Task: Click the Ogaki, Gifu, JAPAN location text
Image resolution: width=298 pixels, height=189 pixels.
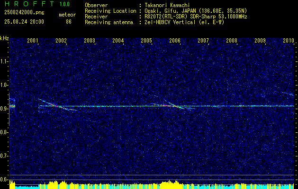Action: pyautogui.click(x=196, y=11)
